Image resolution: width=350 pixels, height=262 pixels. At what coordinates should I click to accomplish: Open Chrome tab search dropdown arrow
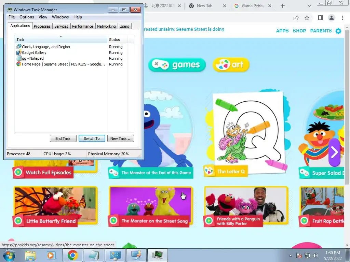pyautogui.click(x=309, y=6)
